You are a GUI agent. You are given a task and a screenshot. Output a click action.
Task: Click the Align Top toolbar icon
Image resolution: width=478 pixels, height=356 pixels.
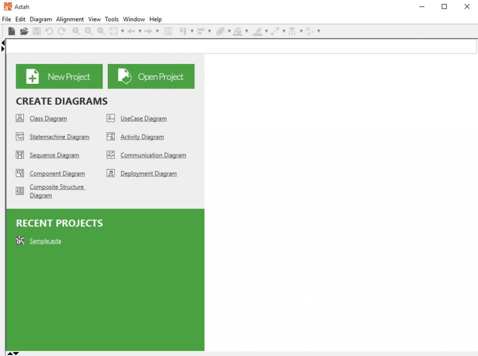pyautogui.click(x=183, y=31)
